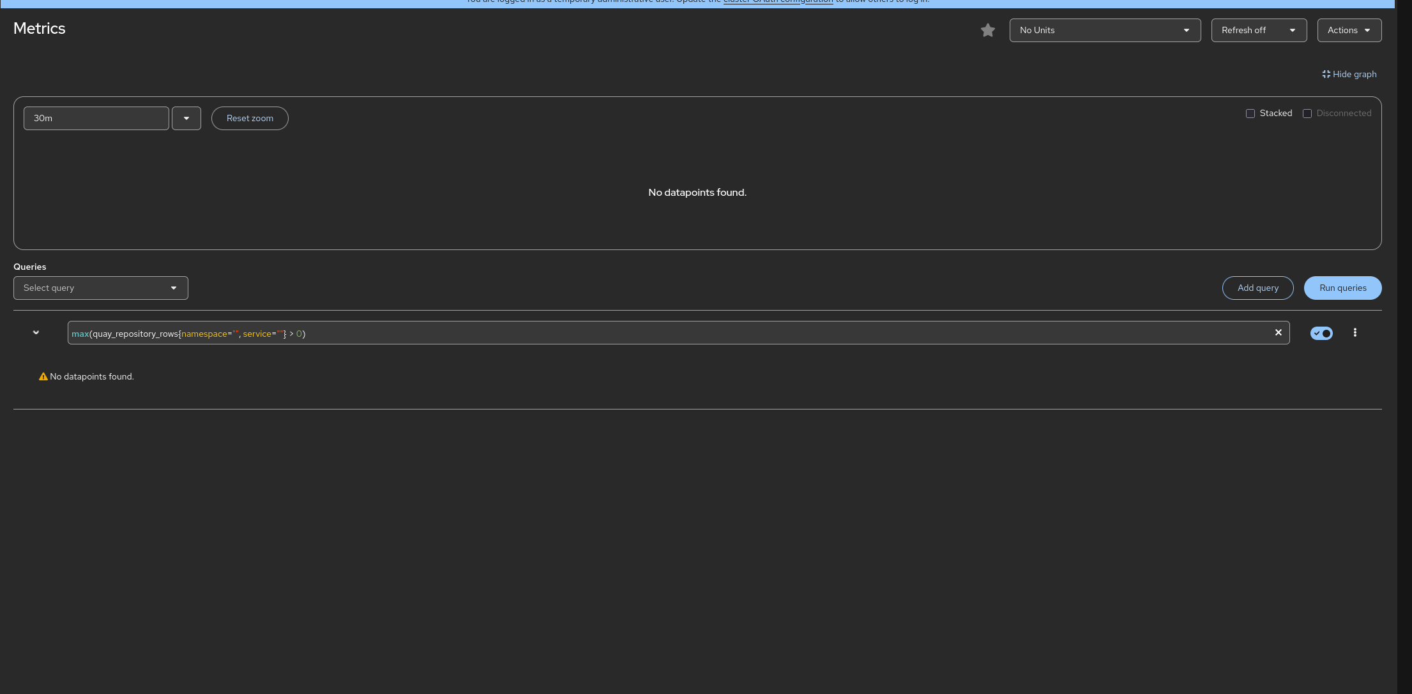Viewport: 1412px width, 694px height.
Task: Expand the Select query dropdown
Action: pos(100,288)
